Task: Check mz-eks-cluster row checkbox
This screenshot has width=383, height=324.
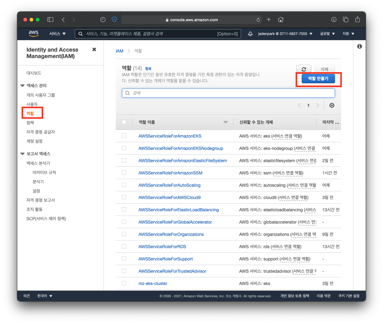Action: [x=124, y=283]
